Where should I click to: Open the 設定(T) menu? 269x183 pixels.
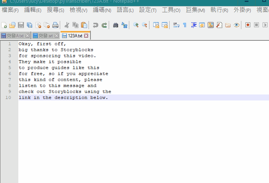[x=148, y=10]
